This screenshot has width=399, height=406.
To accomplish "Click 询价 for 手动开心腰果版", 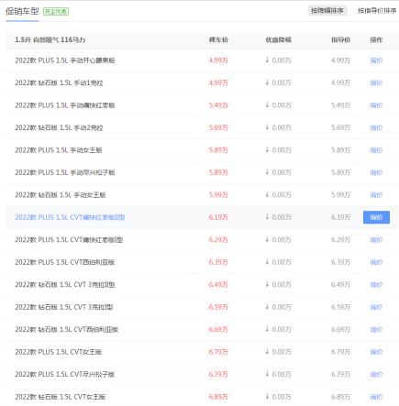I will tap(376, 60).
